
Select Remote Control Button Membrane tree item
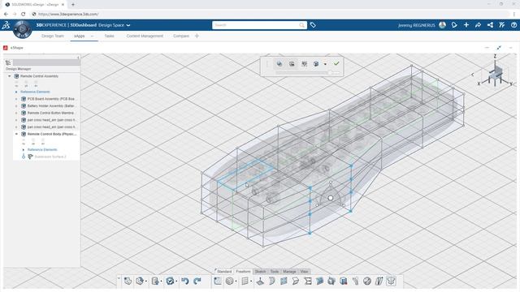(48, 113)
